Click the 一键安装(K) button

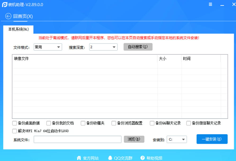click(212, 139)
